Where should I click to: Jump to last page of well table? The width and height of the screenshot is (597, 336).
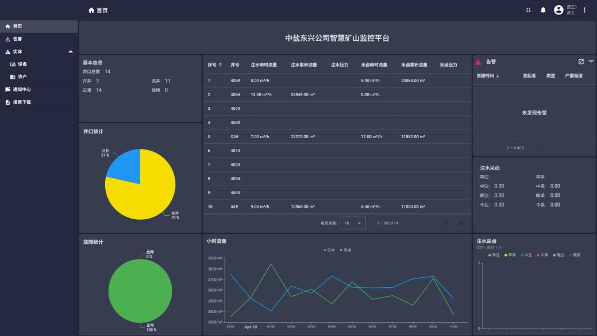coord(460,223)
